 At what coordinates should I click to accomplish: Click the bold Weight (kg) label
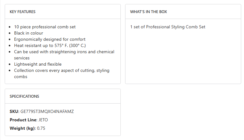pos(23,128)
